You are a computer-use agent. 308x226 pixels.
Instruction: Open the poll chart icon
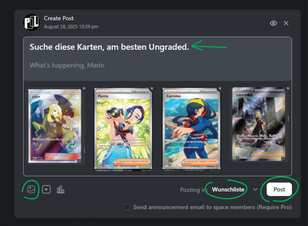pyautogui.click(x=60, y=190)
